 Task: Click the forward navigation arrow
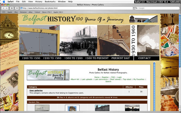7,8
